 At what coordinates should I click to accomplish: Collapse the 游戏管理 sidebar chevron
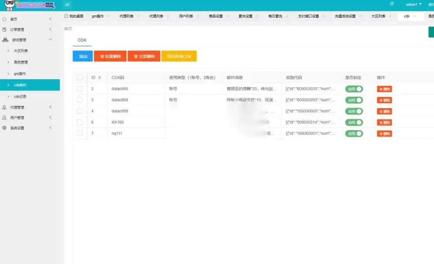[50, 40]
